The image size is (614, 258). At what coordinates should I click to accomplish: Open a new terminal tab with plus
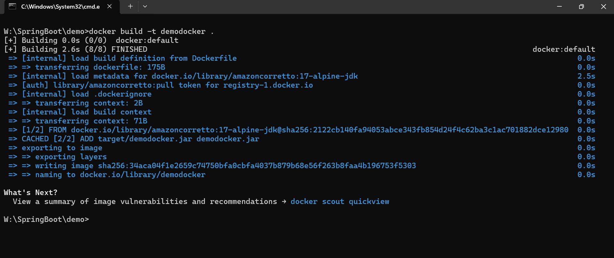pos(130,6)
